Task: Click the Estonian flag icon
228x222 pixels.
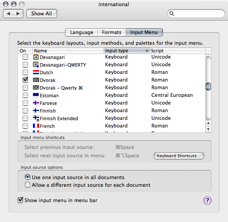Action: click(36, 95)
